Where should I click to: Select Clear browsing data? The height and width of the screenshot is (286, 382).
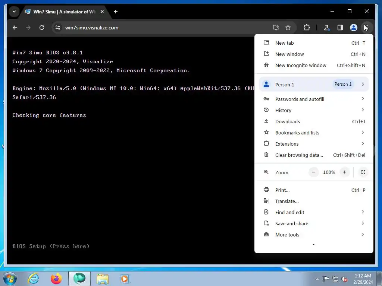pyautogui.click(x=314, y=155)
